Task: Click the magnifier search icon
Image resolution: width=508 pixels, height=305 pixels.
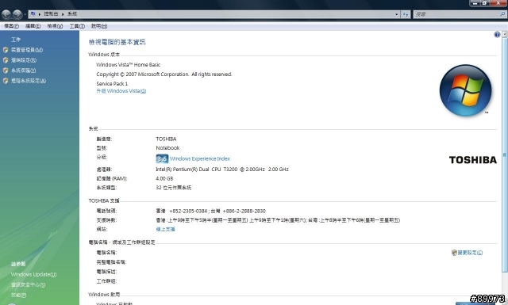Action: (x=502, y=14)
